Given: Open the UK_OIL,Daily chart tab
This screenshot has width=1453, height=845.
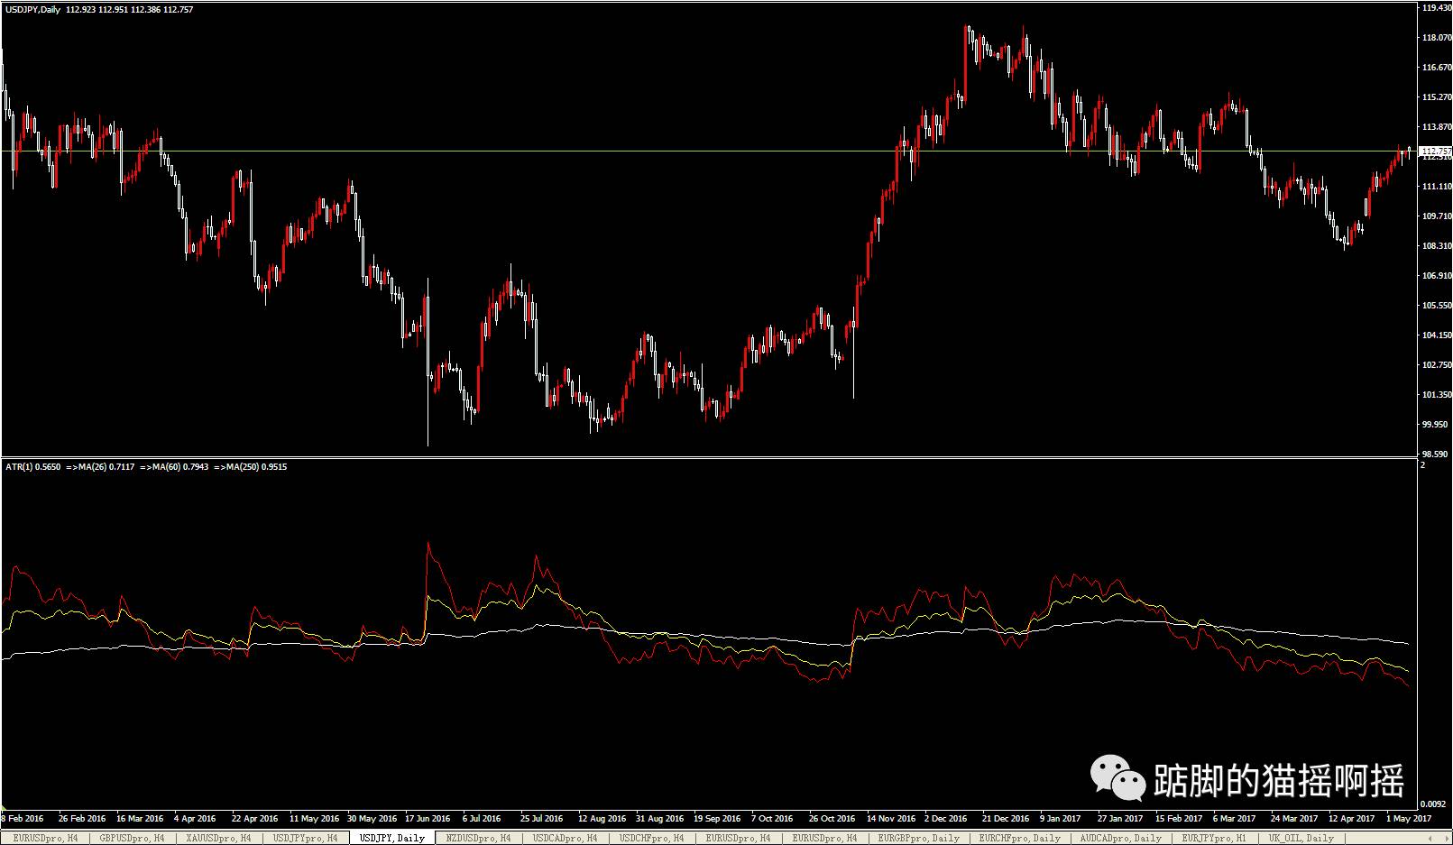Looking at the screenshot, I should pyautogui.click(x=1301, y=839).
